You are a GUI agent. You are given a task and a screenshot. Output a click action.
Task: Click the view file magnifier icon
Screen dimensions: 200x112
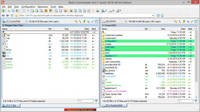tap(56, 11)
